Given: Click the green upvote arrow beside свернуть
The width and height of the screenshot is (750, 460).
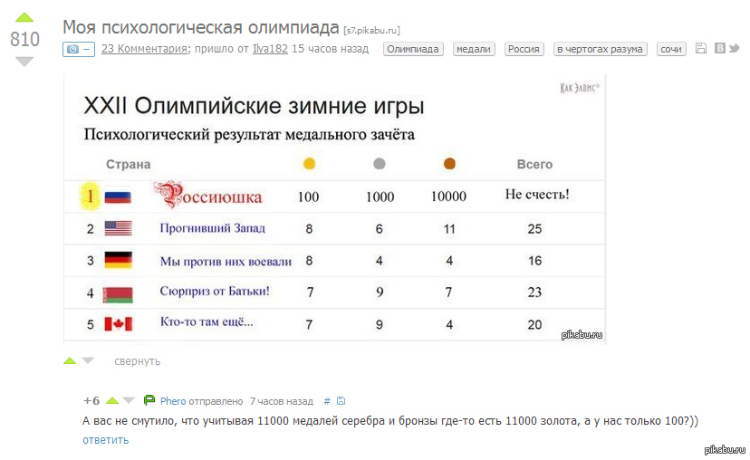Looking at the screenshot, I should tap(70, 360).
